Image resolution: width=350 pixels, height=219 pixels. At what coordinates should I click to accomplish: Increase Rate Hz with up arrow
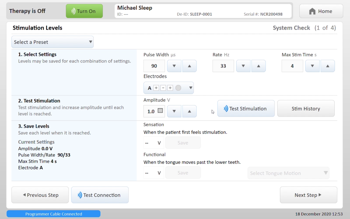coord(258,66)
